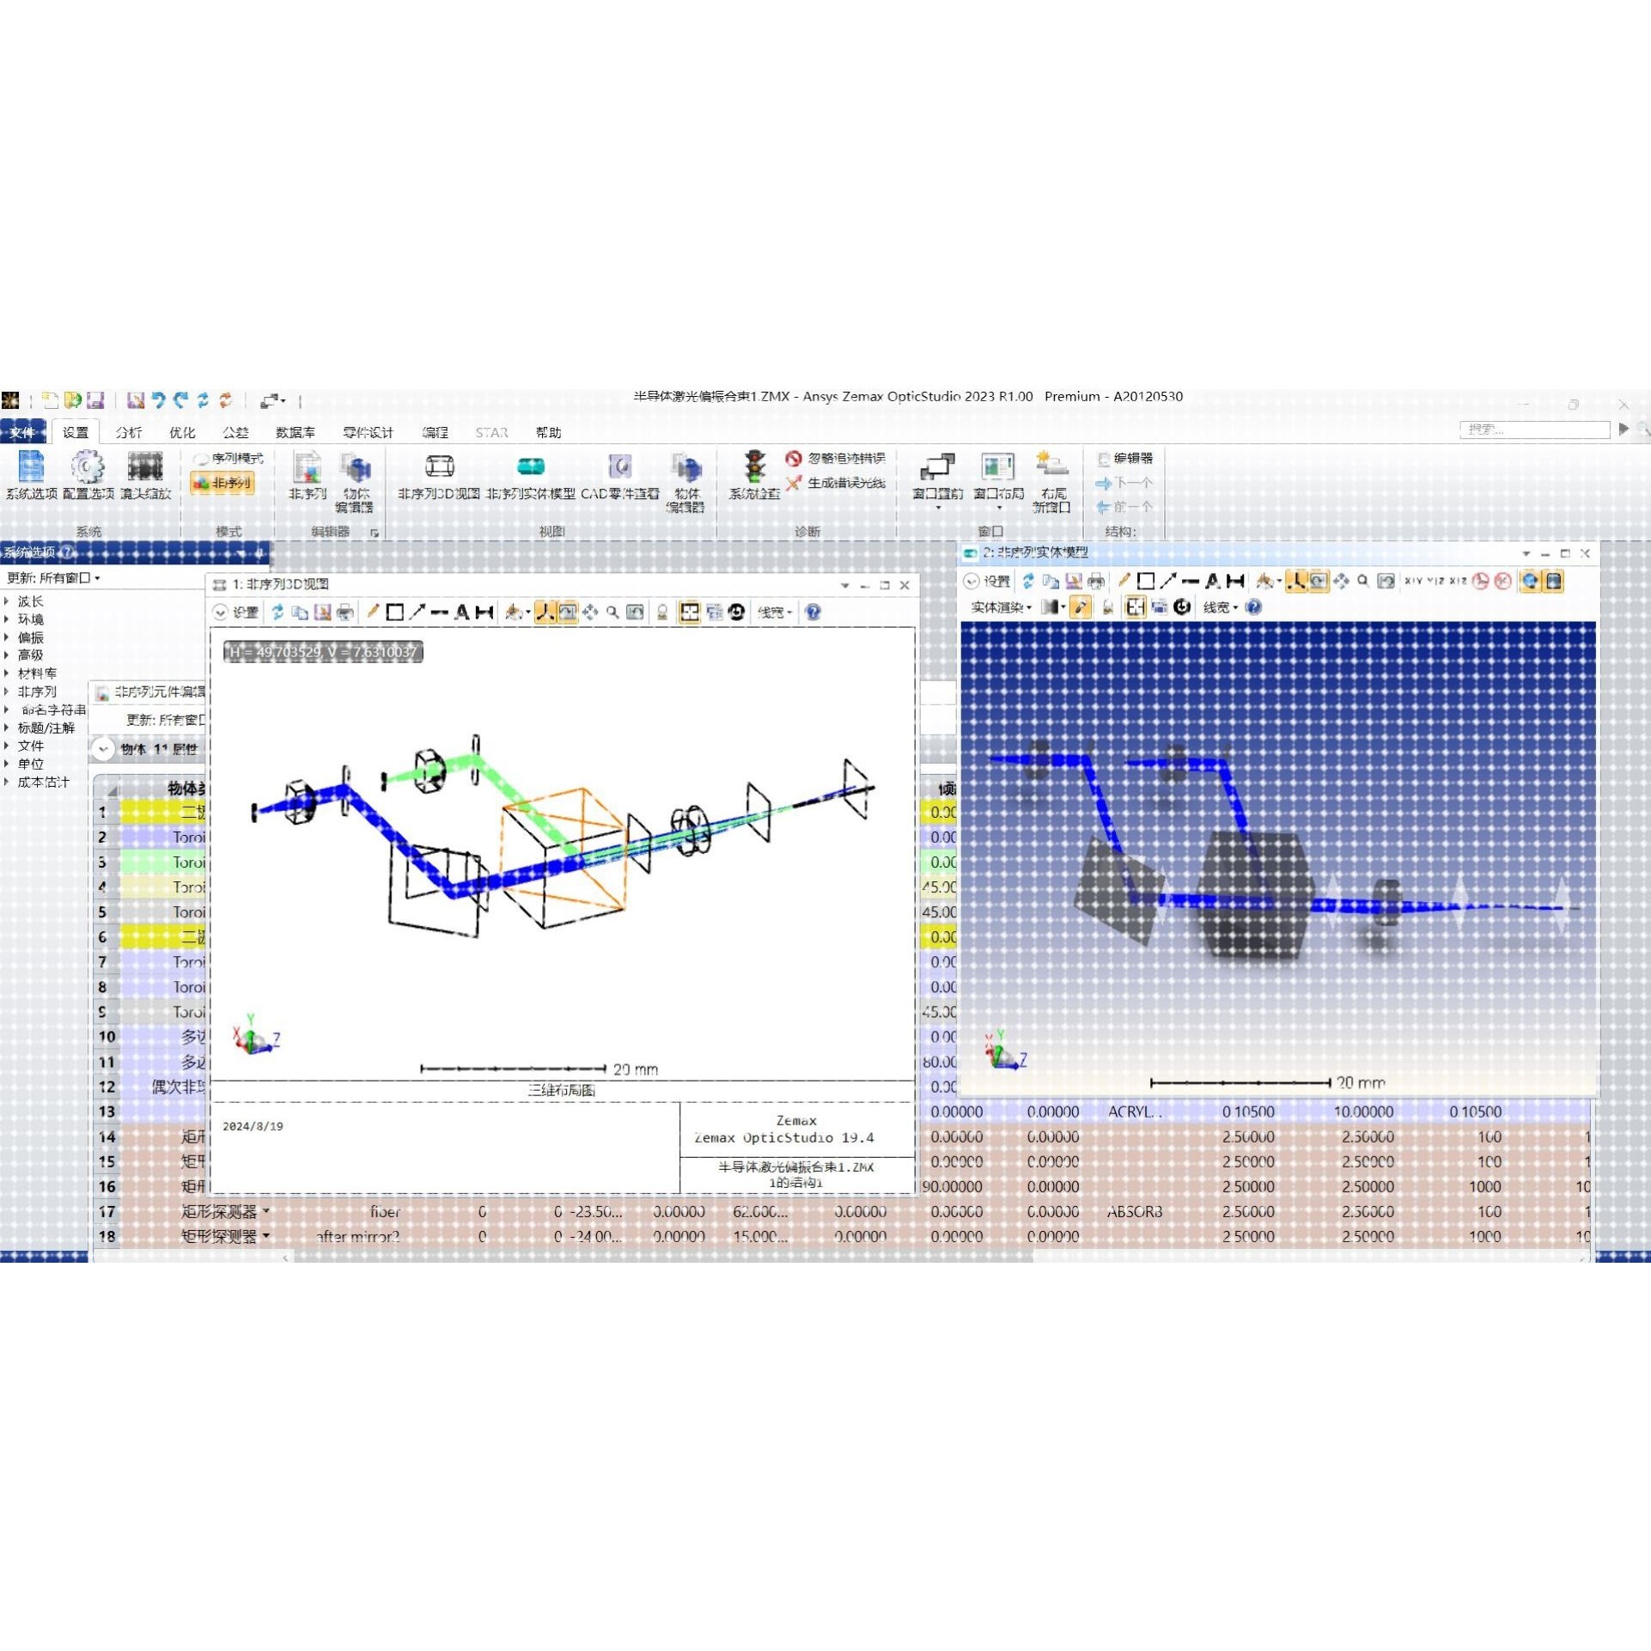Expand the 波长 tree node
This screenshot has width=1651, height=1651.
7,601
